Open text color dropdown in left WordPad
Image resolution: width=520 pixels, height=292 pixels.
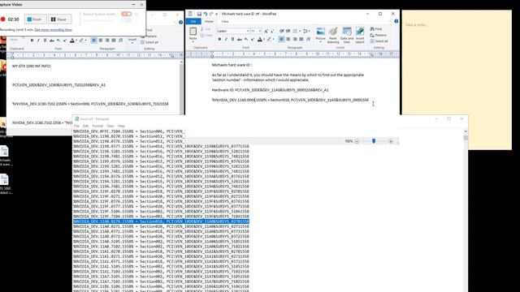tap(76, 41)
